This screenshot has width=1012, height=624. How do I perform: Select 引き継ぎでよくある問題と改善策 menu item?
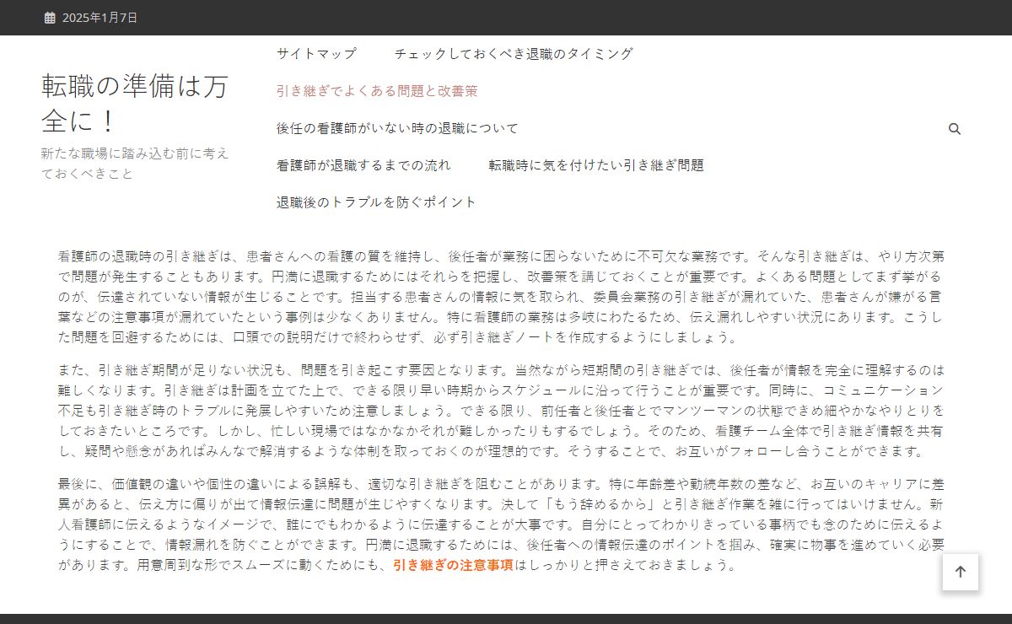click(377, 90)
